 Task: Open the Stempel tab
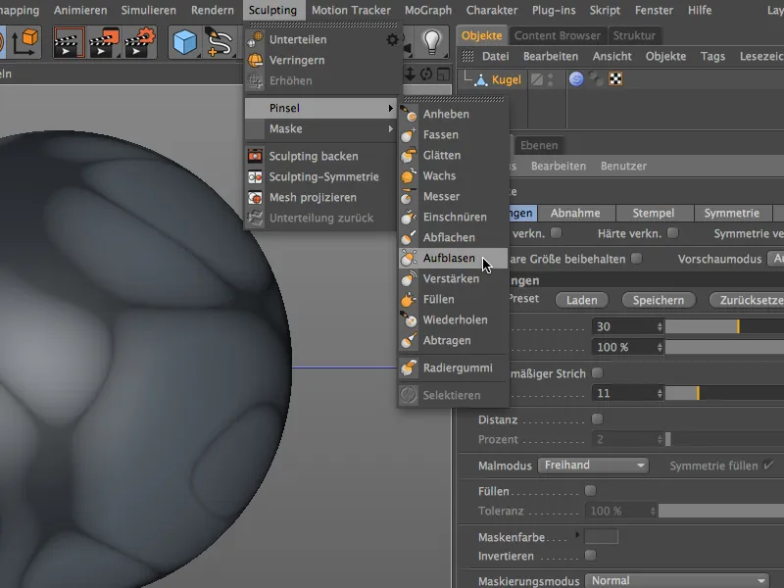click(x=653, y=213)
